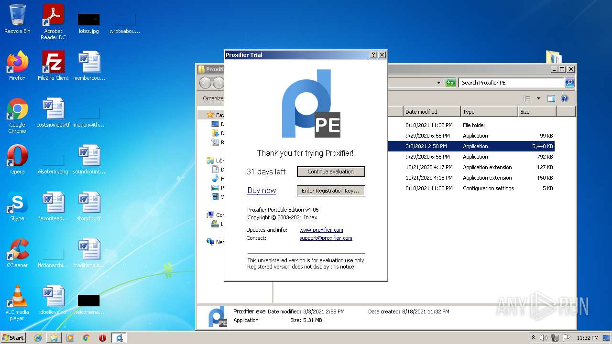Click the Chrome taskbar icon
Image resolution: width=612 pixels, height=344 pixels.
click(87, 338)
